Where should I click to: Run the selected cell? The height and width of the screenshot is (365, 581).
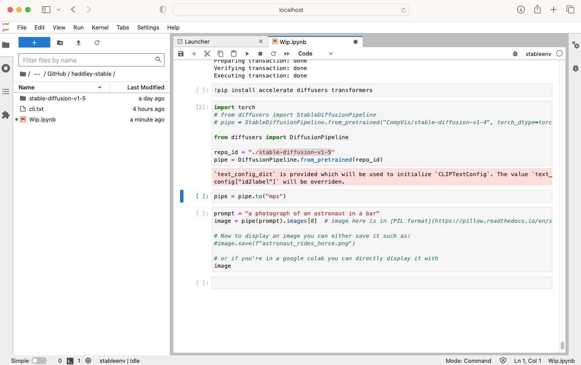pos(247,54)
